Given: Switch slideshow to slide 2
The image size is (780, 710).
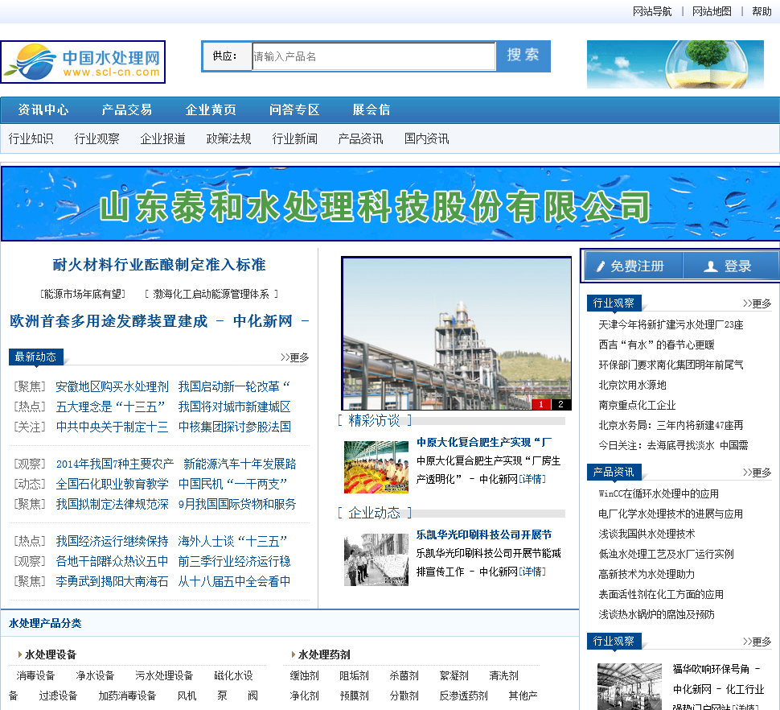Looking at the screenshot, I should pyautogui.click(x=560, y=404).
